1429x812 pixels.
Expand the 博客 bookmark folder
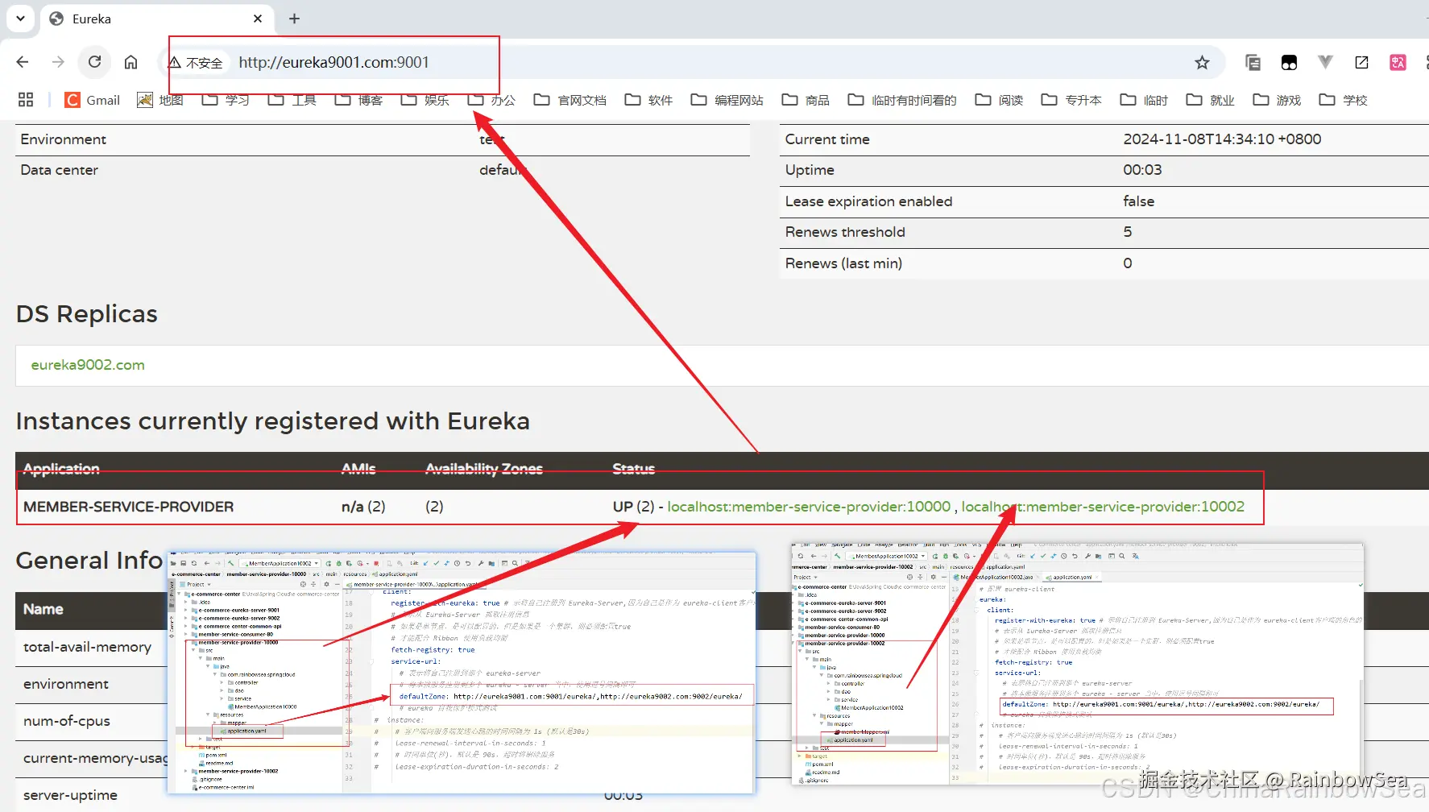pos(359,100)
